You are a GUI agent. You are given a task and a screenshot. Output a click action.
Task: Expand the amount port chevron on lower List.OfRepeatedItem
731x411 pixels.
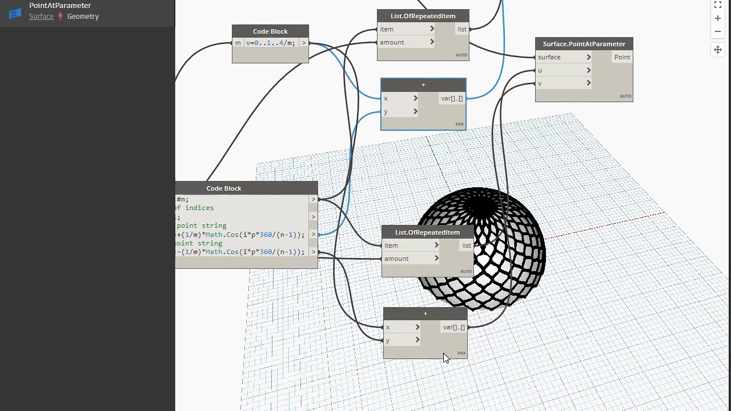click(x=436, y=259)
